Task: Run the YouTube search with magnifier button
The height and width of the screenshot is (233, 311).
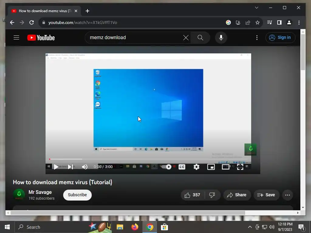Action: (200, 37)
